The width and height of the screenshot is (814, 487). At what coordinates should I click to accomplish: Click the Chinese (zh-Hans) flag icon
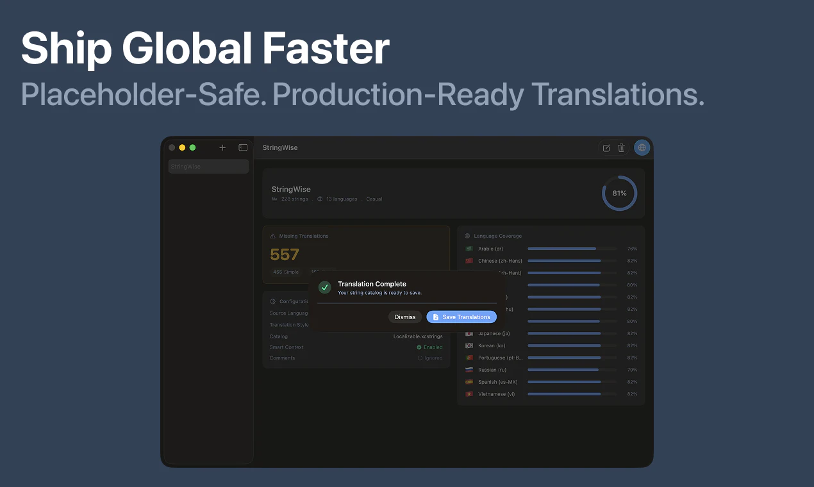pos(469,261)
